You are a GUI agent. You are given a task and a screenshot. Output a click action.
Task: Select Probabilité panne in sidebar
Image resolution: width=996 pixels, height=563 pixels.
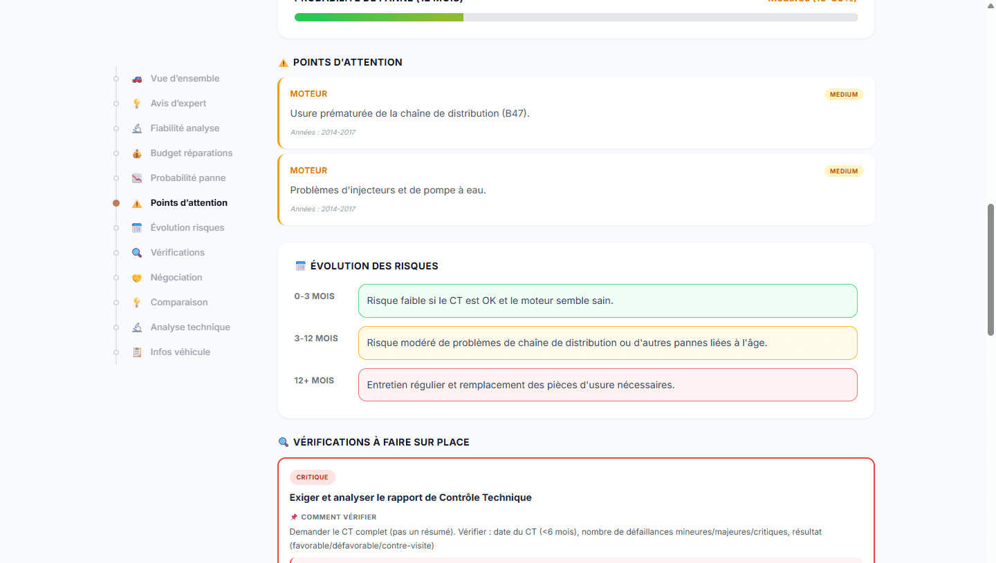tap(188, 178)
